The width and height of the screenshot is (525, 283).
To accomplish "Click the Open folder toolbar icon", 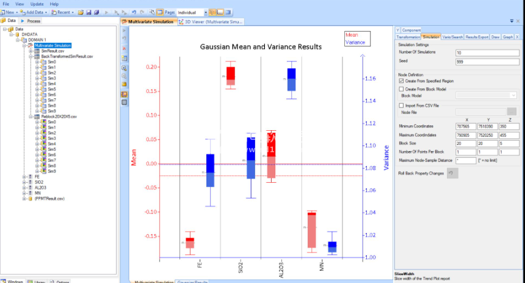I will tap(81, 12).
